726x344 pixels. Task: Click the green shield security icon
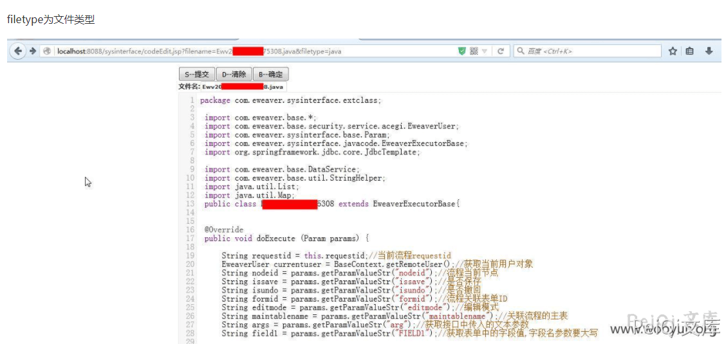[461, 51]
